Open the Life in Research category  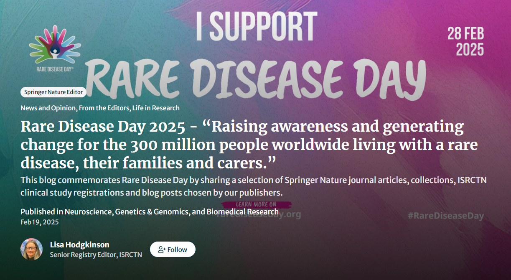[156, 108]
